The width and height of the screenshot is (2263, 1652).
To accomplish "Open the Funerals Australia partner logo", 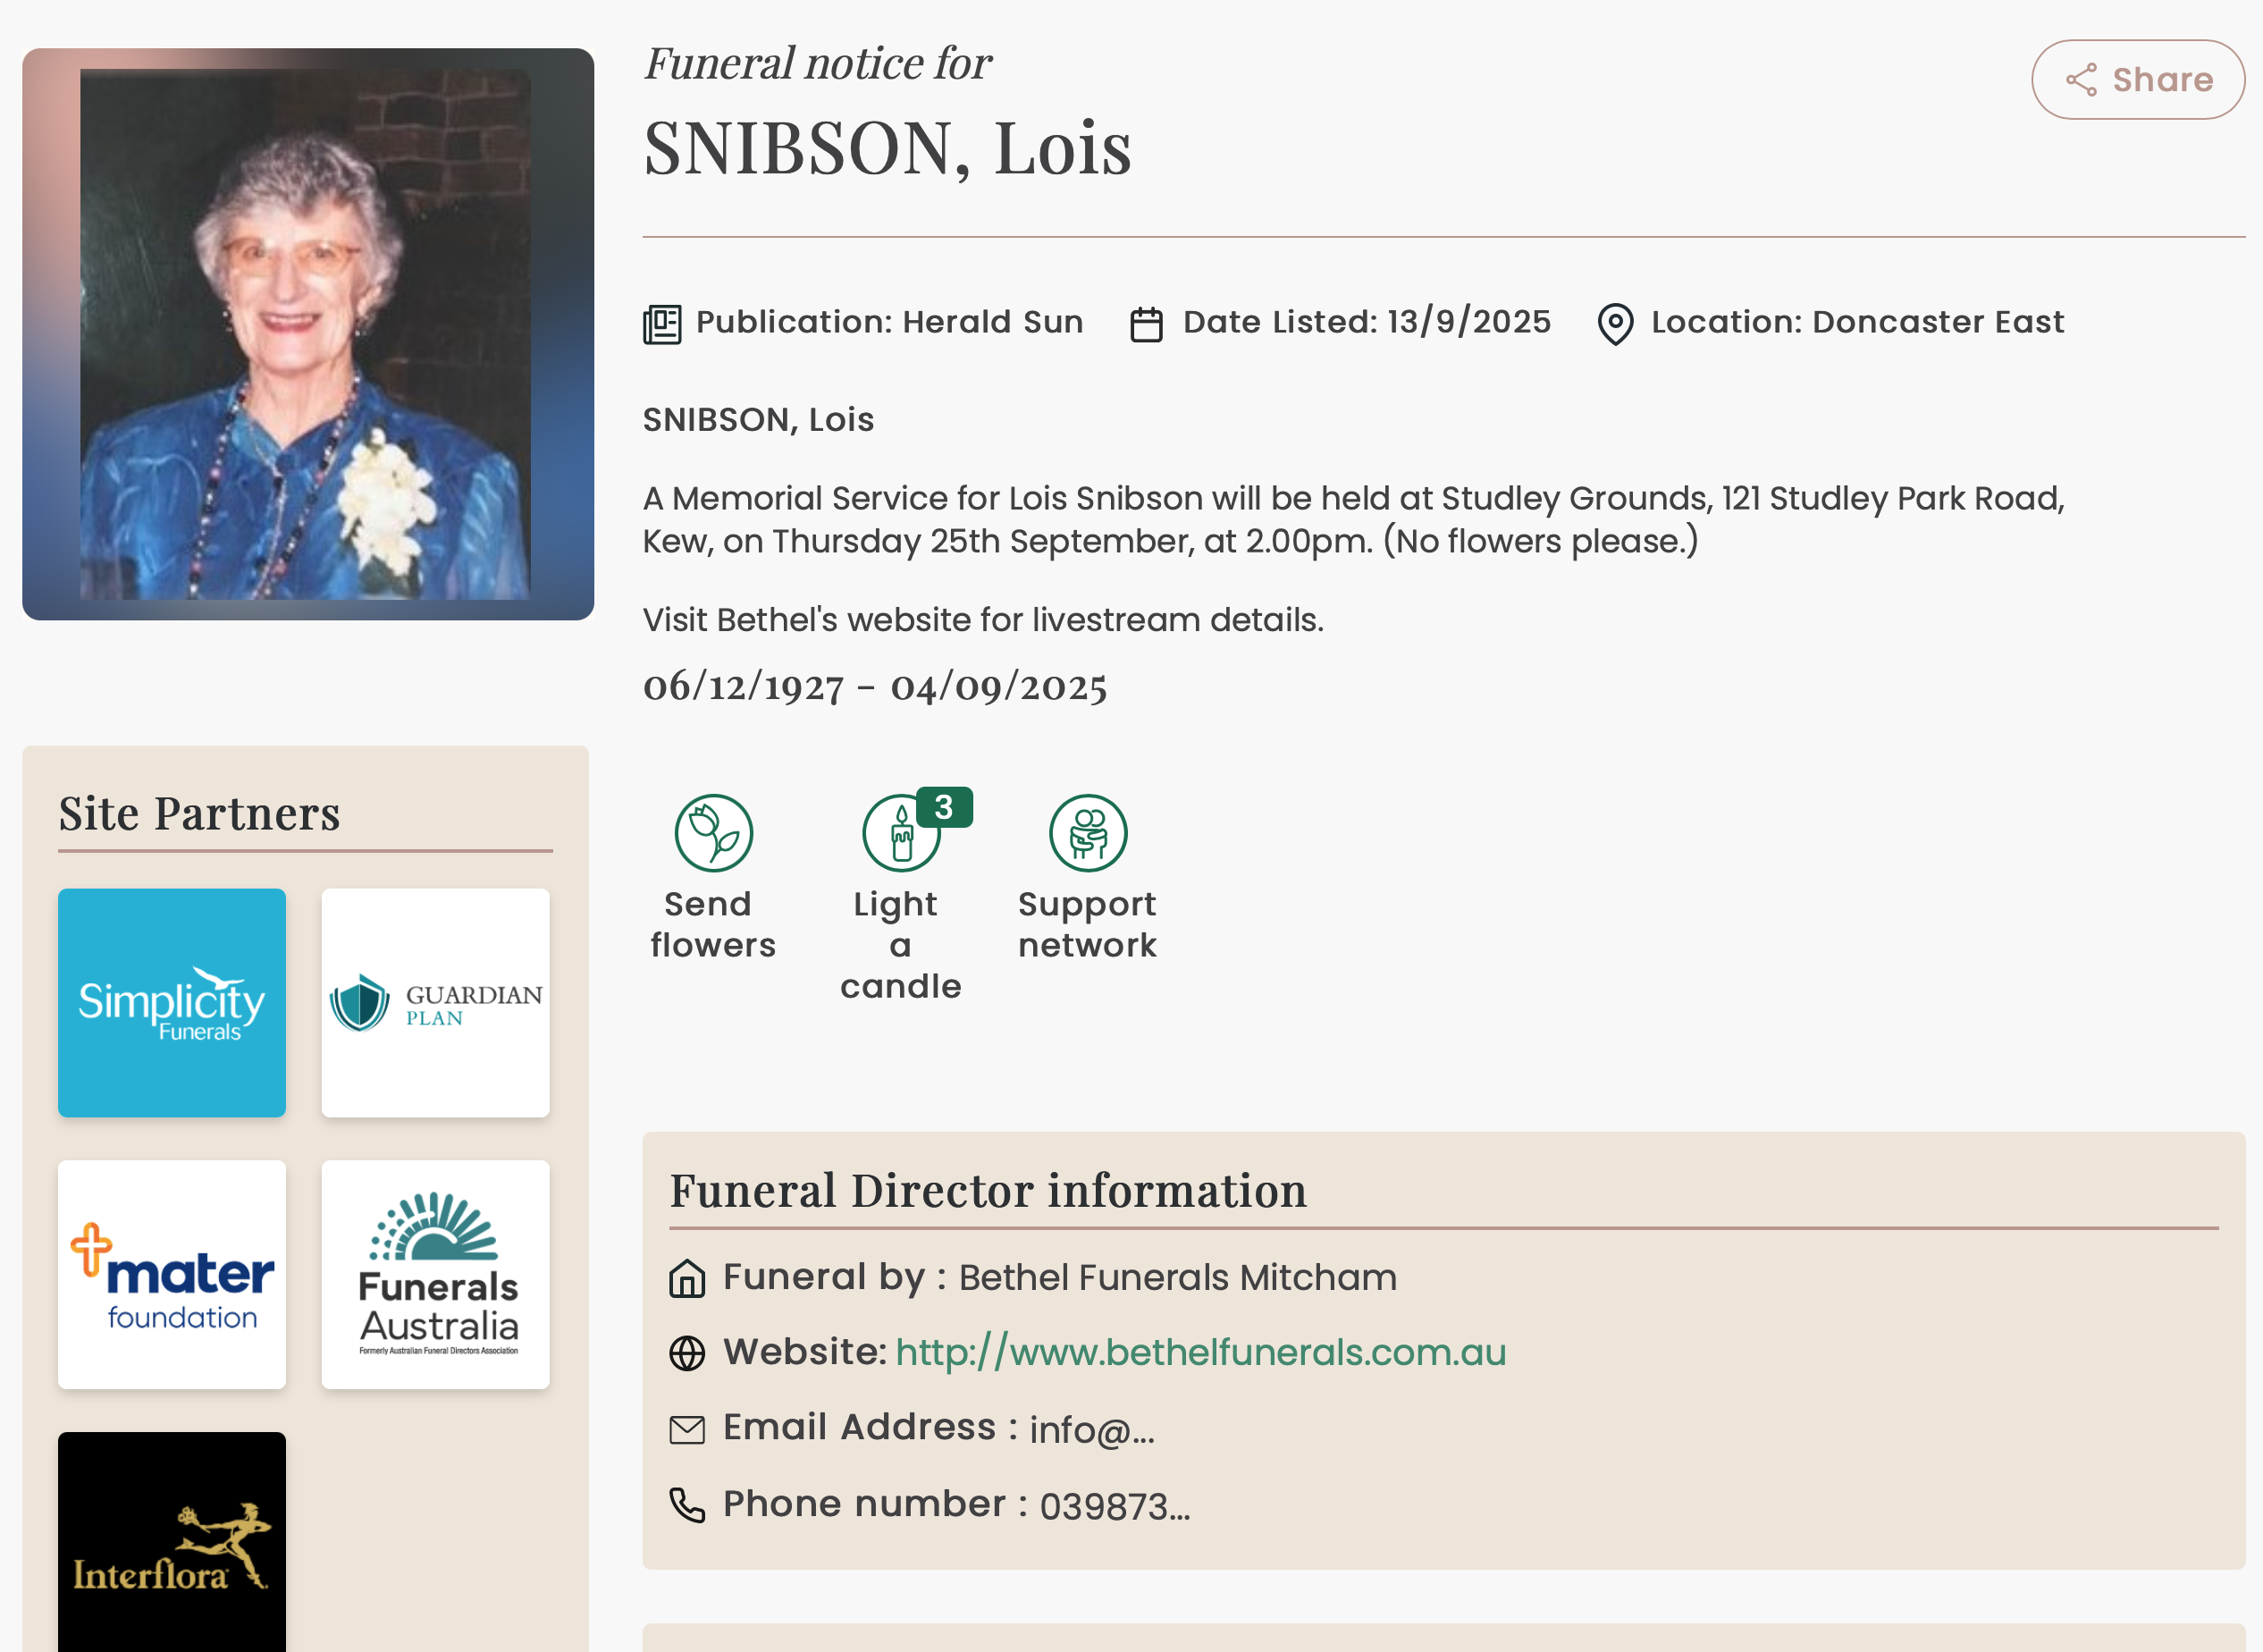I will (434, 1274).
